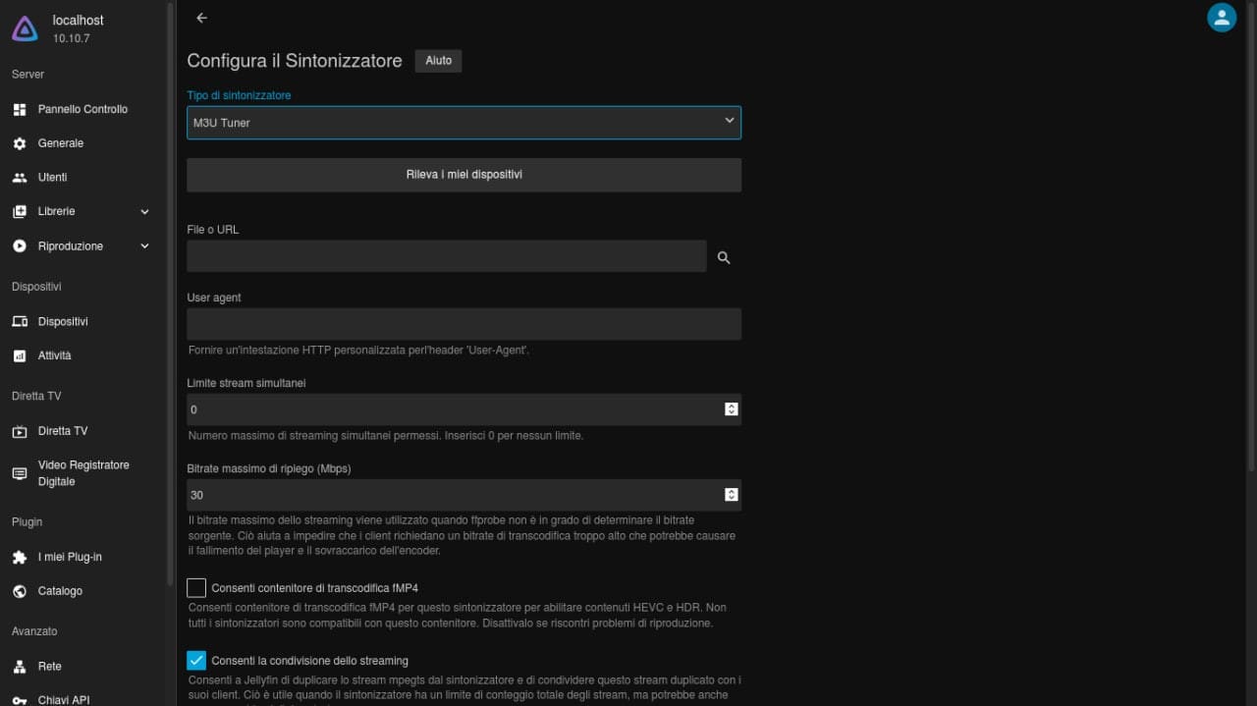
Task: Click the Configura il Sintonizzatore heading
Action: tap(295, 61)
